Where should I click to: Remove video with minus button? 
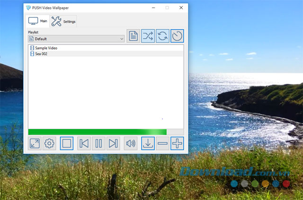(x=162, y=143)
